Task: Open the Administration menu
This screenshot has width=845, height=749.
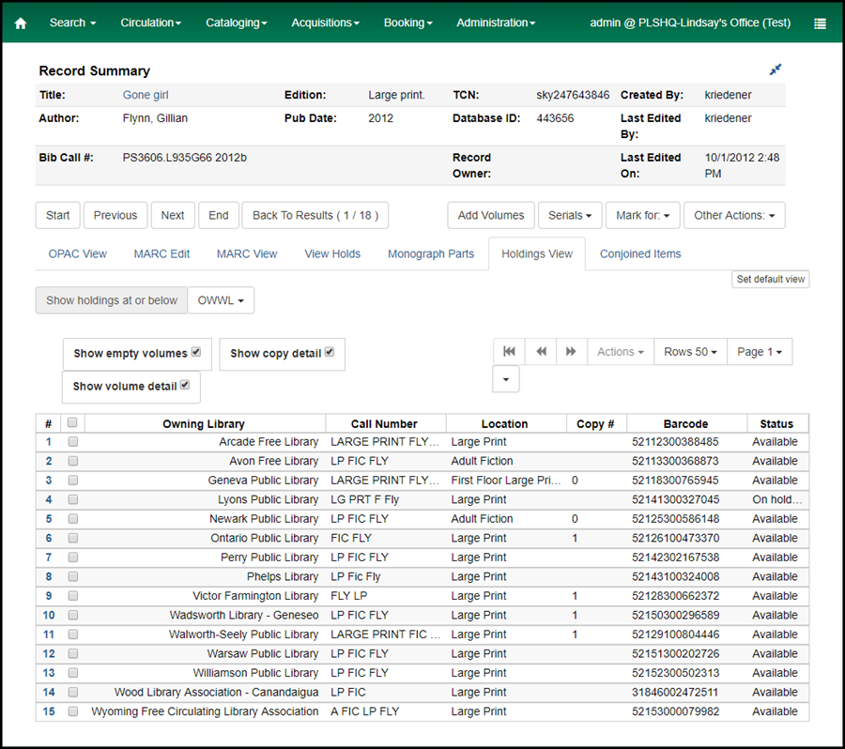Action: point(496,23)
